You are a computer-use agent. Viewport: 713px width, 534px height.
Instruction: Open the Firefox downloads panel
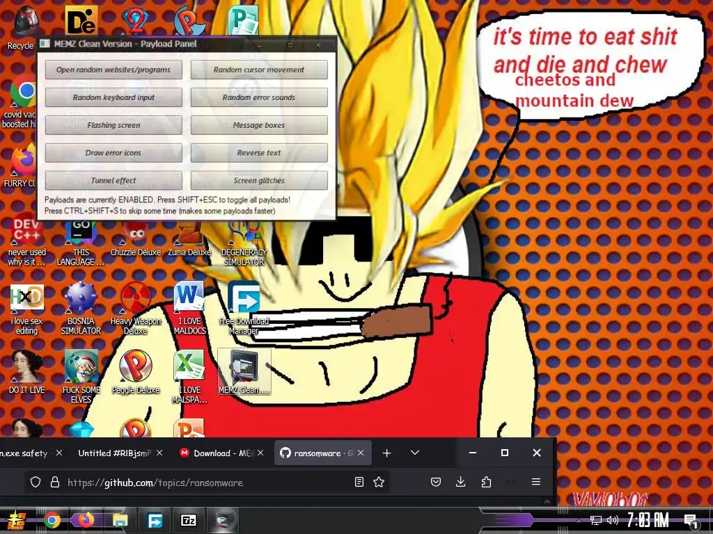tap(461, 483)
